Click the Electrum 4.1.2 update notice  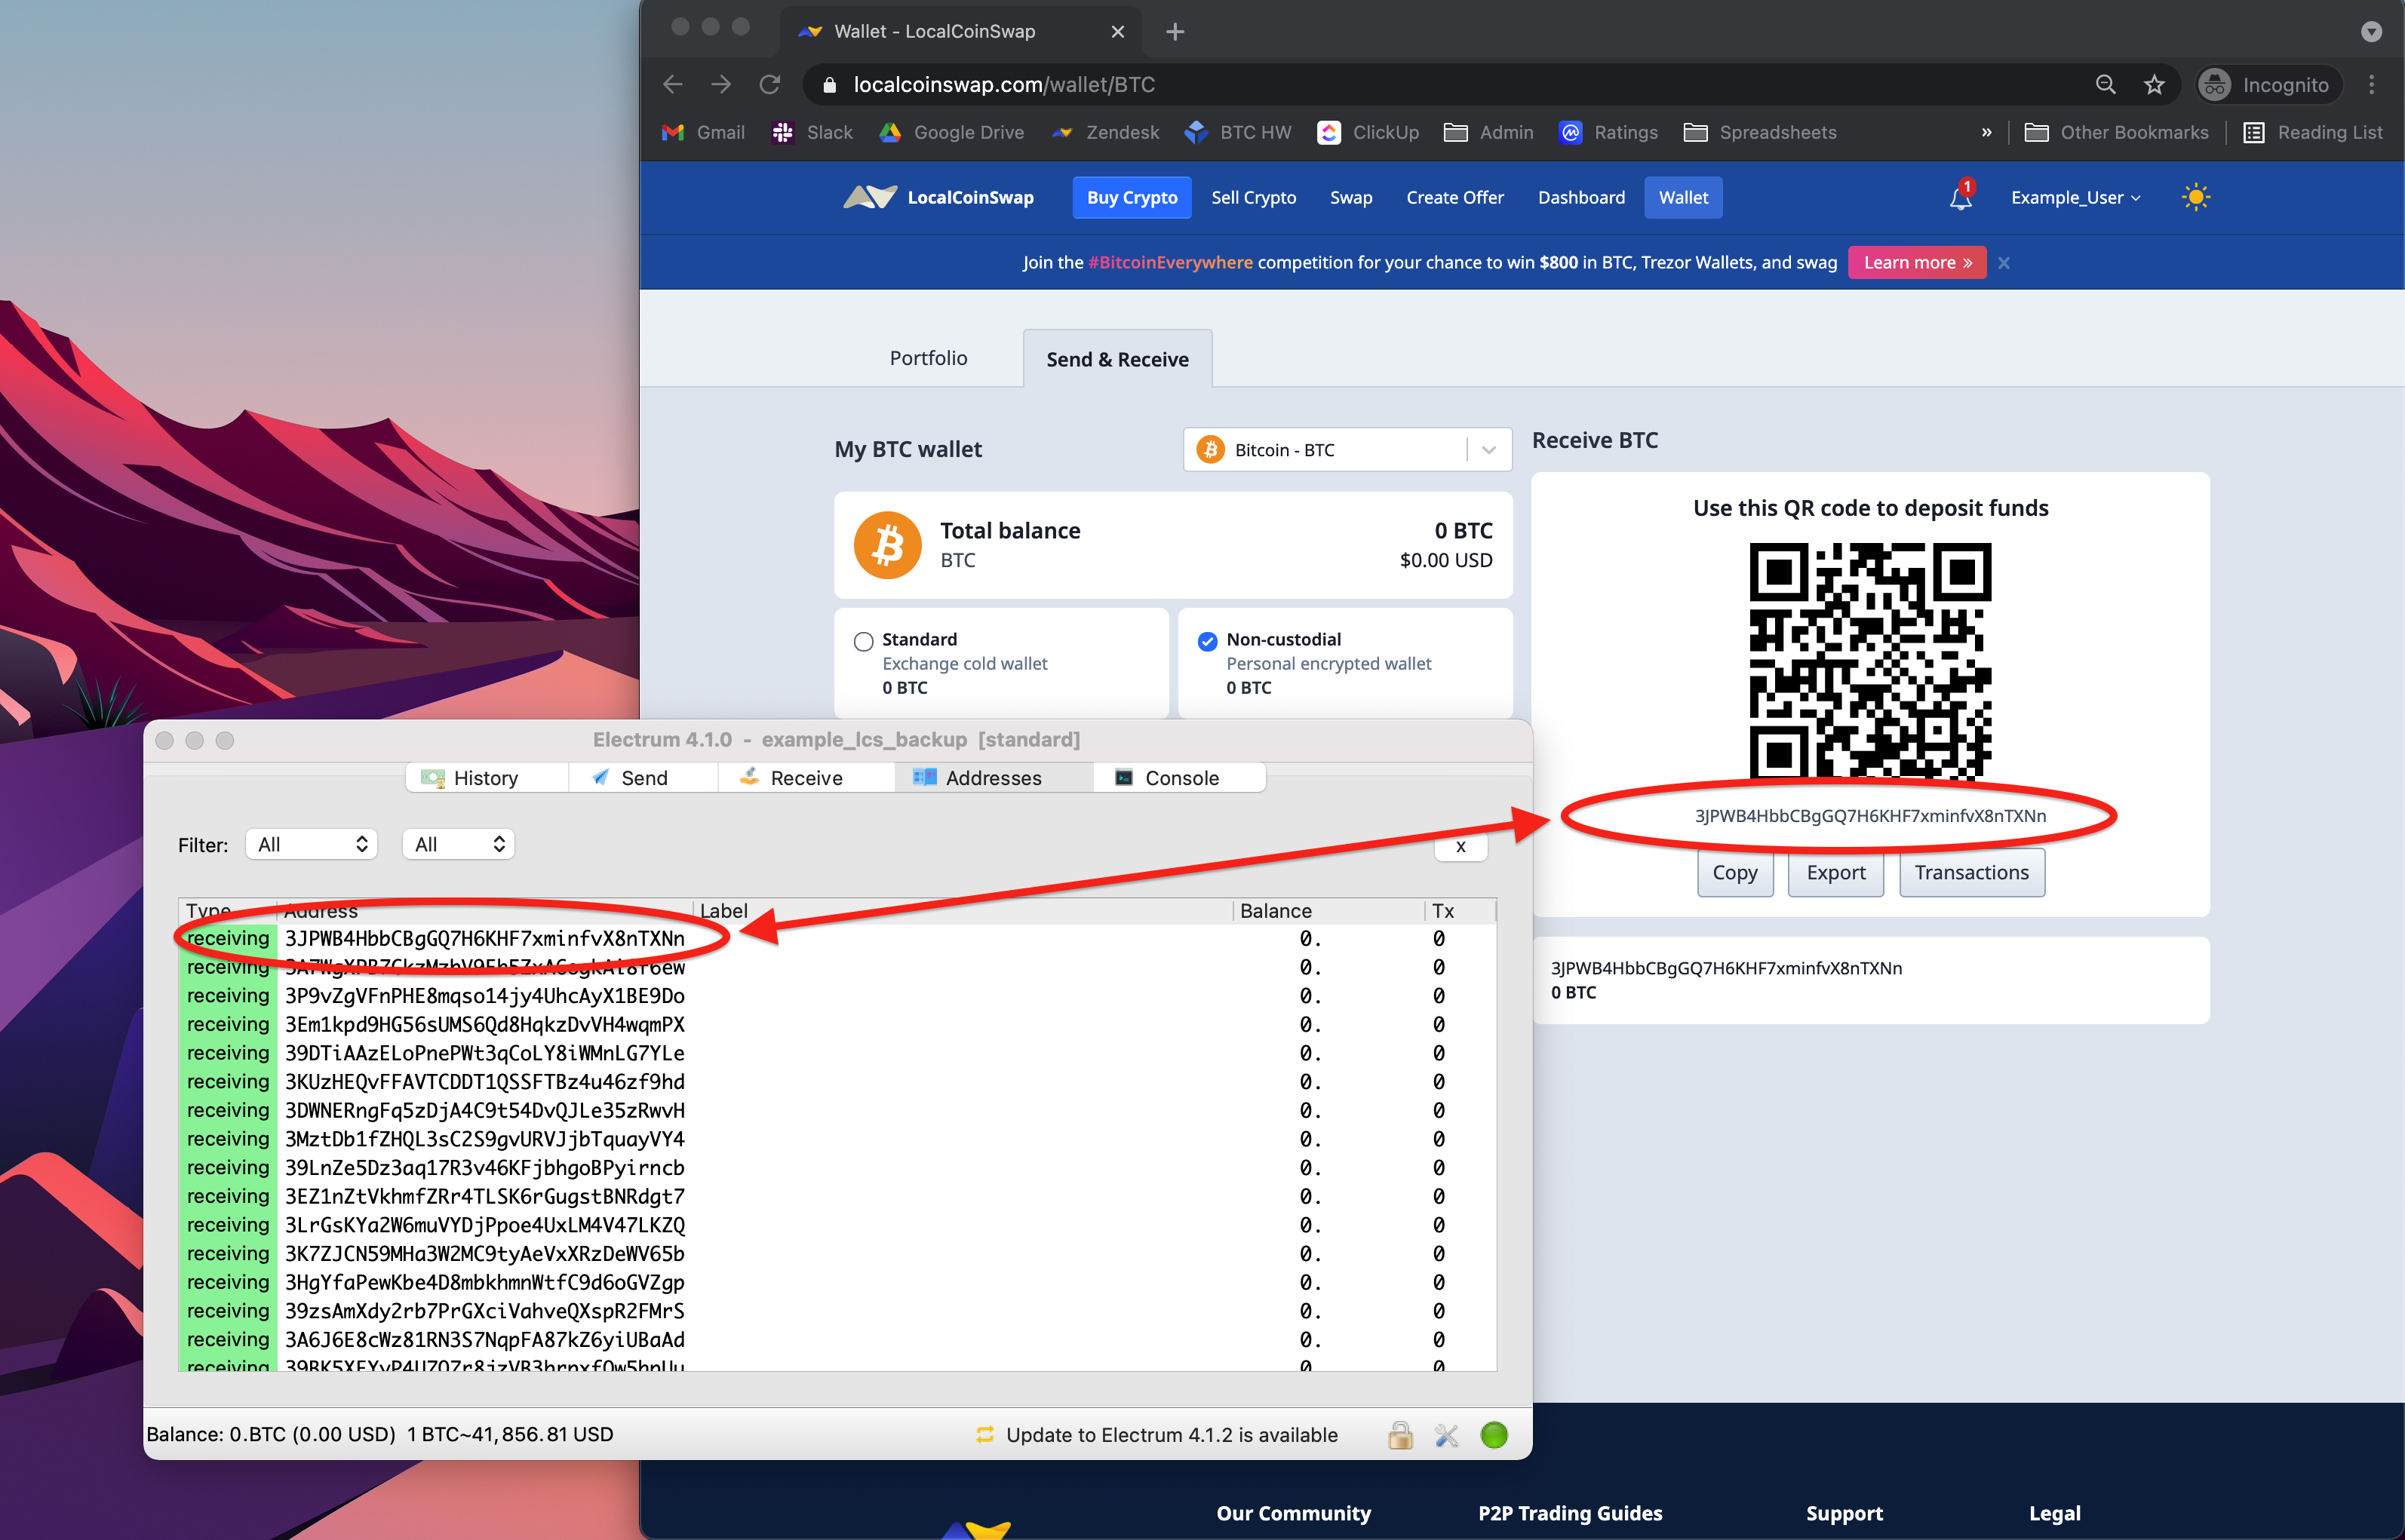coord(1158,1435)
